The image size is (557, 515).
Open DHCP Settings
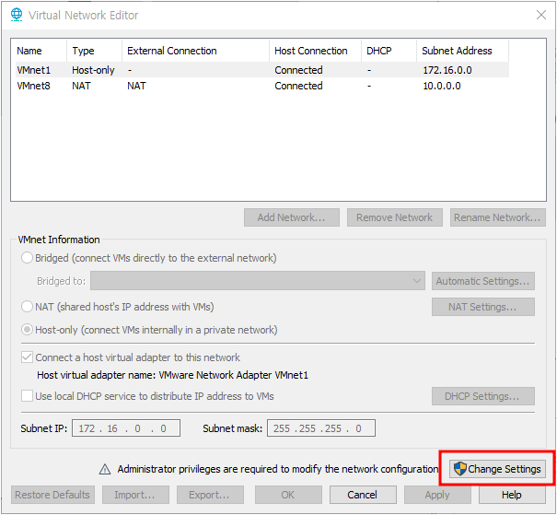click(x=483, y=396)
